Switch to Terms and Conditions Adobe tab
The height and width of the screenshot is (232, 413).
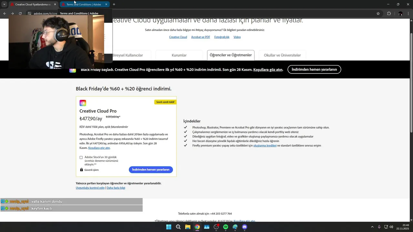85,5
